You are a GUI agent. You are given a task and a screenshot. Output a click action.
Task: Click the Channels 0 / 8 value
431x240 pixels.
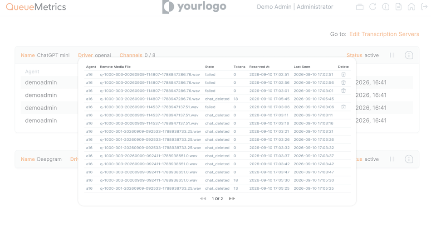click(x=150, y=55)
